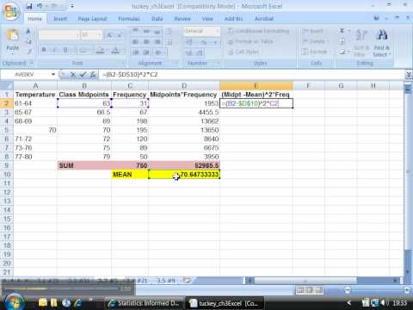The height and width of the screenshot is (310, 413).
Task: Click the Decrease Decimal icon
Action: pyautogui.click(x=200, y=53)
